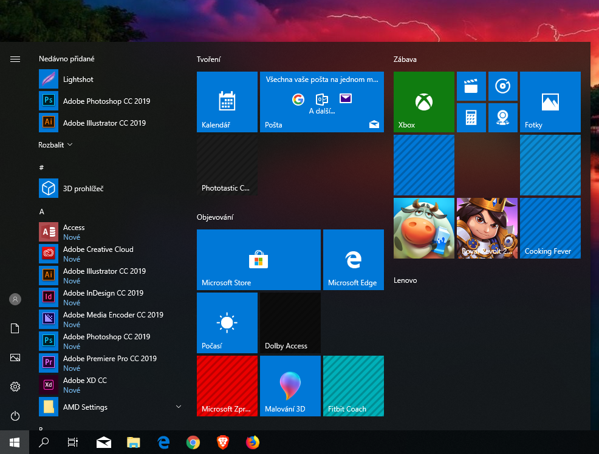Open Adobe Illustrator CC 2019 under Nedávno přidané
Screen dimensions: 599x454
click(111, 123)
